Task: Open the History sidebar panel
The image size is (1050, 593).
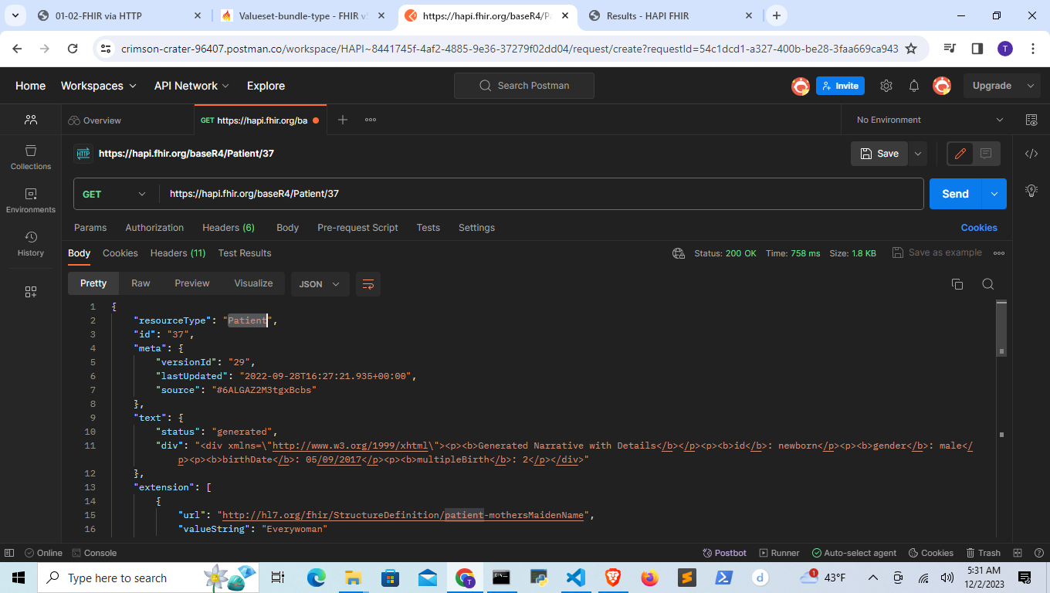Action: pyautogui.click(x=31, y=243)
